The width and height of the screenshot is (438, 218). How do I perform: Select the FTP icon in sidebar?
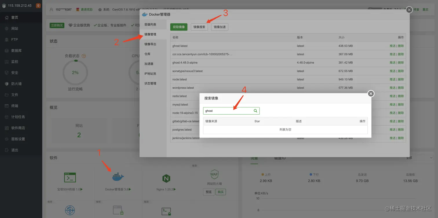click(x=6, y=40)
